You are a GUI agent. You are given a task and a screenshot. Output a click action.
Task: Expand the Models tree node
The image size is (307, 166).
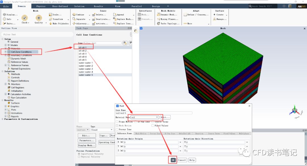pyautogui.click(x=5, y=45)
